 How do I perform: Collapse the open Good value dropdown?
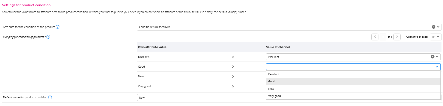[x=437, y=67]
